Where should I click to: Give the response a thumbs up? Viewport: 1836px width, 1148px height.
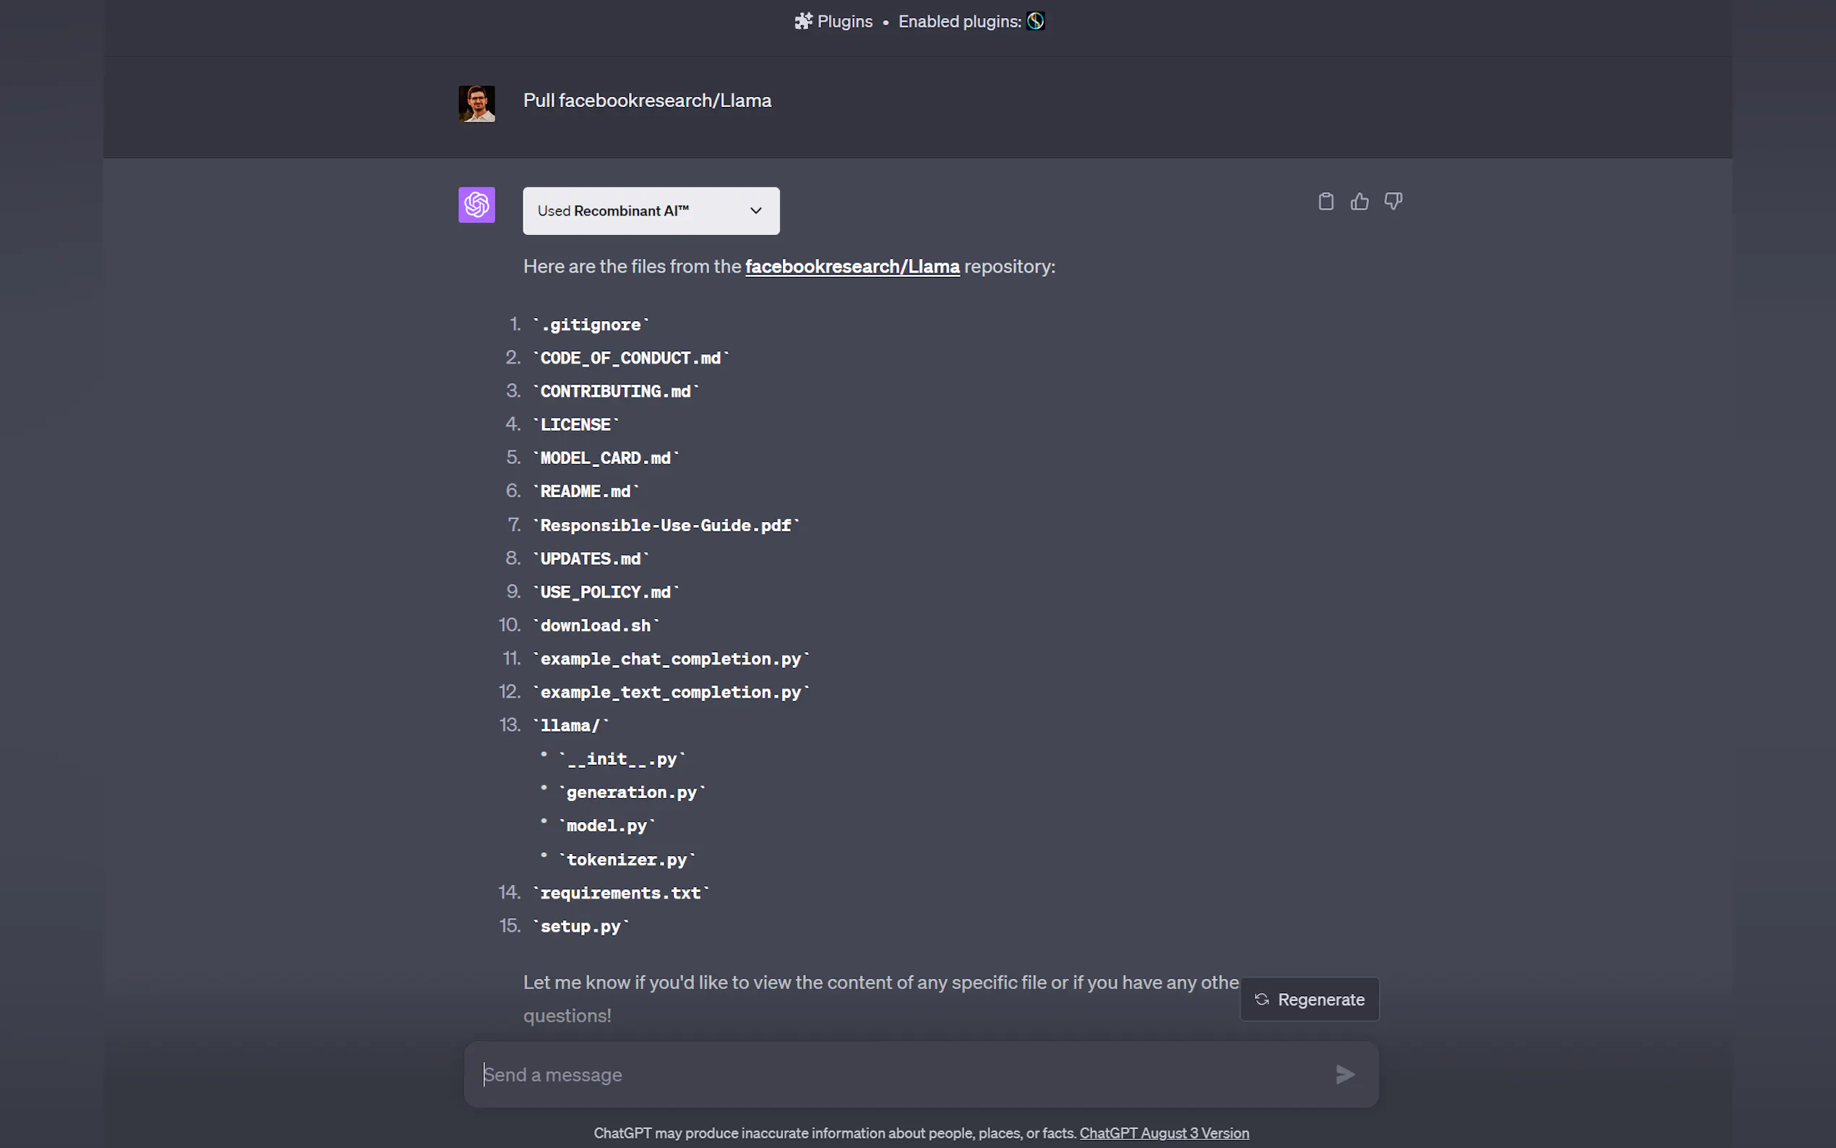[x=1360, y=201]
